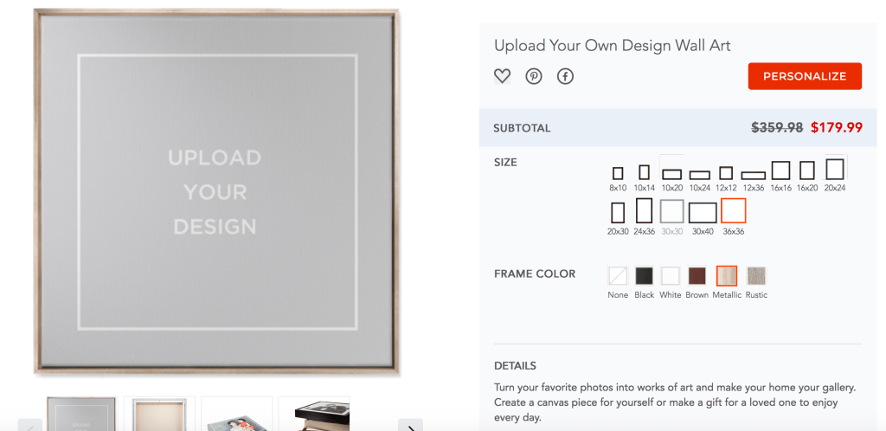
Task: Choose None for frame color
Action: (618, 276)
